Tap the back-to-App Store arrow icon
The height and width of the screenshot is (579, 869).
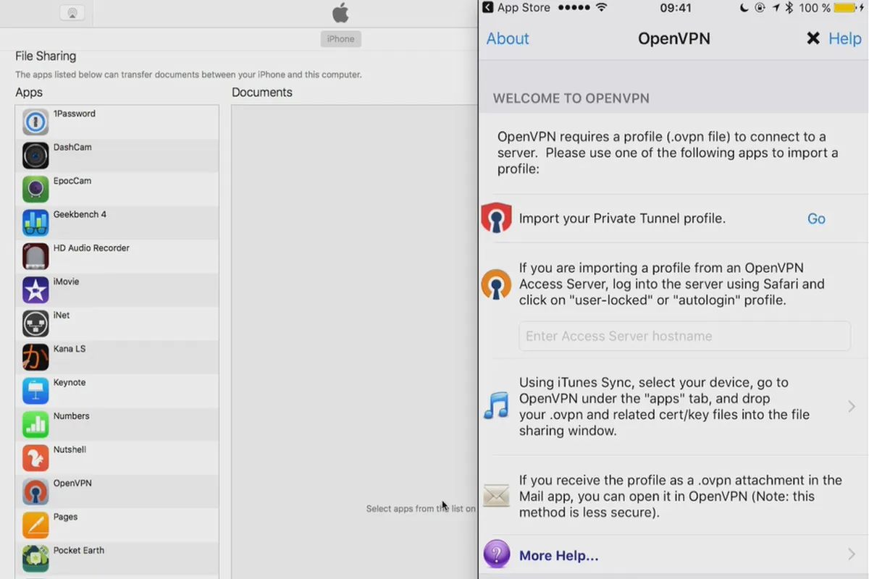(488, 8)
